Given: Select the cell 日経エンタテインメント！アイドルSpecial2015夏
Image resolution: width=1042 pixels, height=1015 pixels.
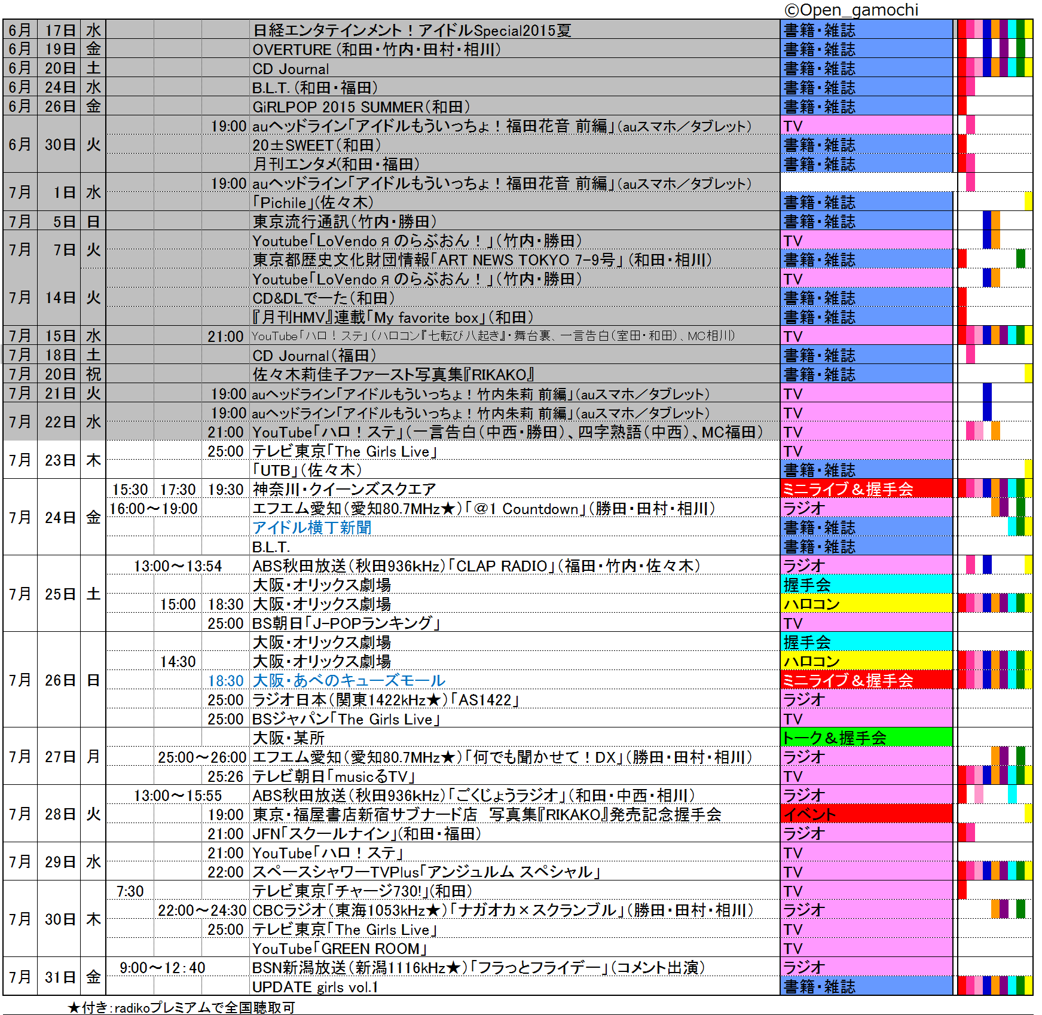Looking at the screenshot, I should tap(515, 30).
